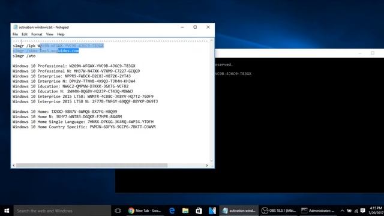Image resolution: width=384 pixels, height=216 pixels.
Task: Open the blue M app on the taskbar
Action: tap(212, 211)
